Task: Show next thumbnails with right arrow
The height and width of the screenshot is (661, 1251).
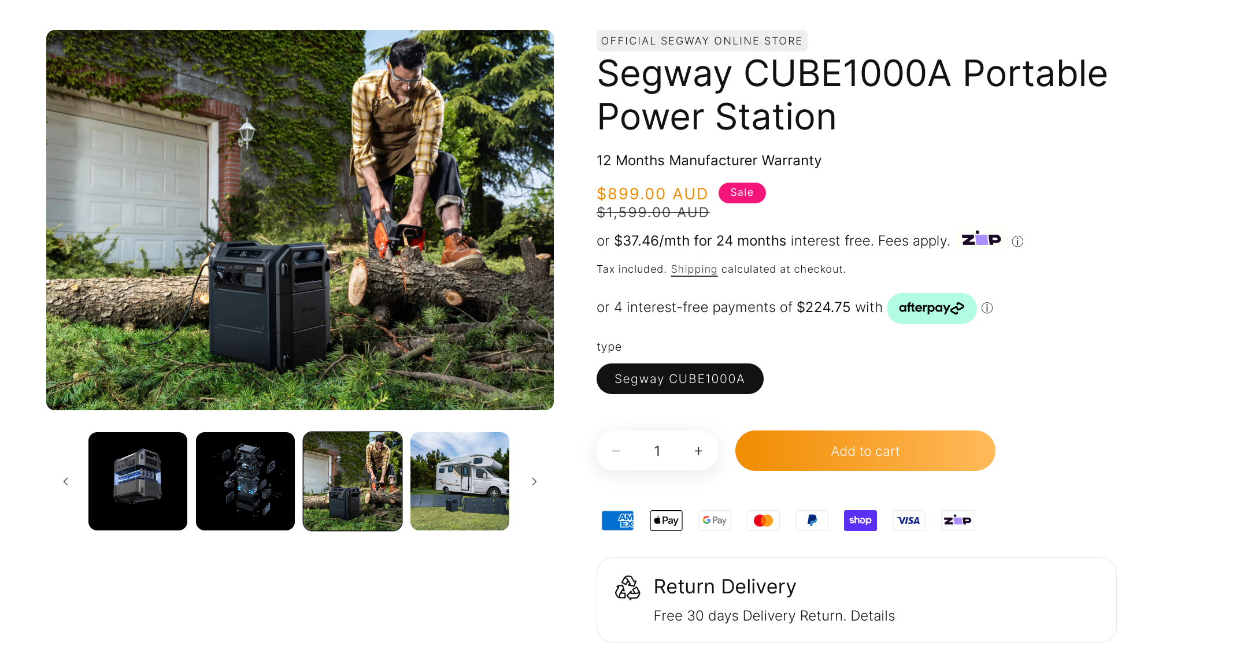Action: [x=534, y=481]
